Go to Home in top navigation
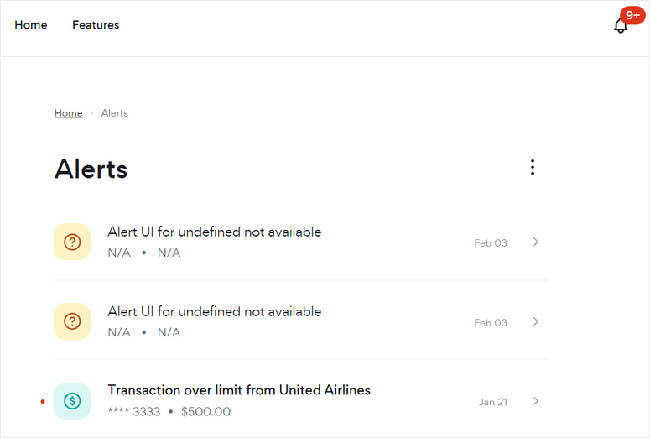 [31, 25]
